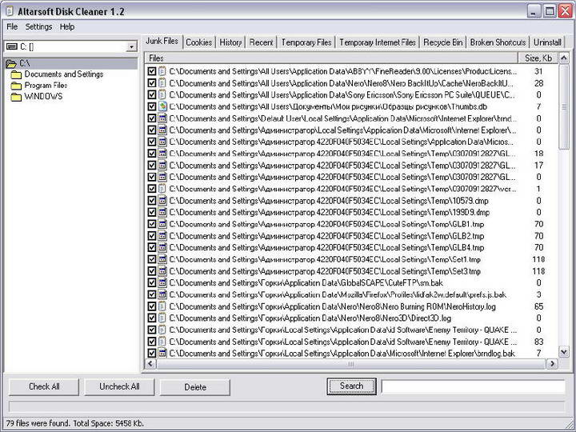Uncheck the Nero BackItUp cache file
This screenshot has width=576, height=432.
coord(152,83)
